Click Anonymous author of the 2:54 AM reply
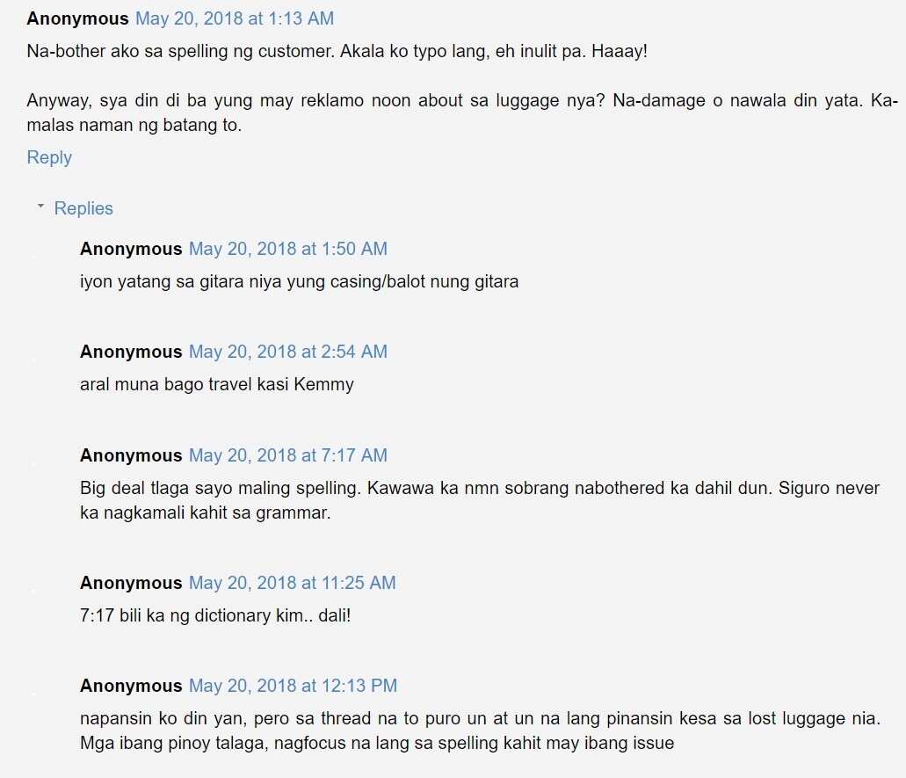Viewport: 906px width, 778px height. pyautogui.click(x=131, y=352)
